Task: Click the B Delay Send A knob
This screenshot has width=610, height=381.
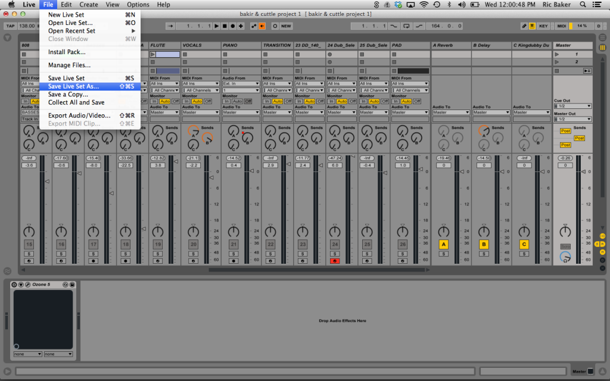Action: coord(484,130)
